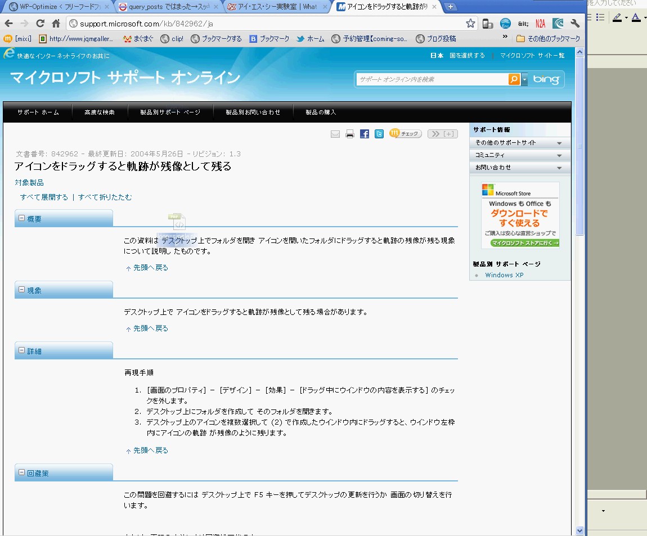Click the URL Enc extension icon
The height and width of the screenshot is (536, 647).
click(x=505, y=24)
